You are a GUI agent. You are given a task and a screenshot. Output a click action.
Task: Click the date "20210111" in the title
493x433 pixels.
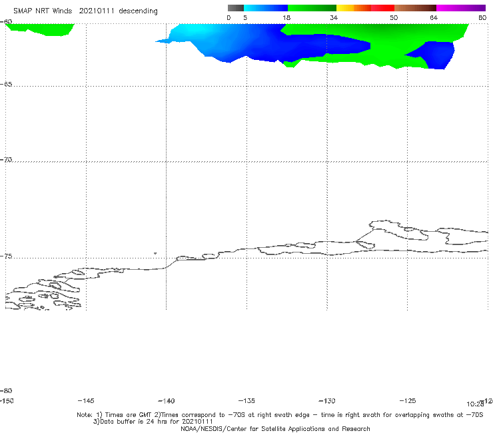[97, 11]
